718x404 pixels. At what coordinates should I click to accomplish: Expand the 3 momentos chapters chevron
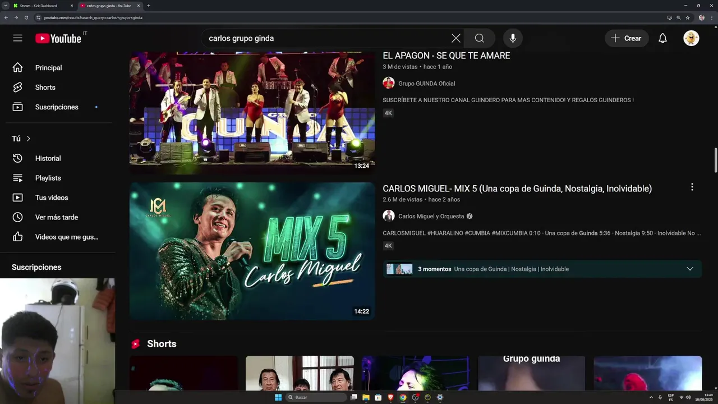(690, 269)
